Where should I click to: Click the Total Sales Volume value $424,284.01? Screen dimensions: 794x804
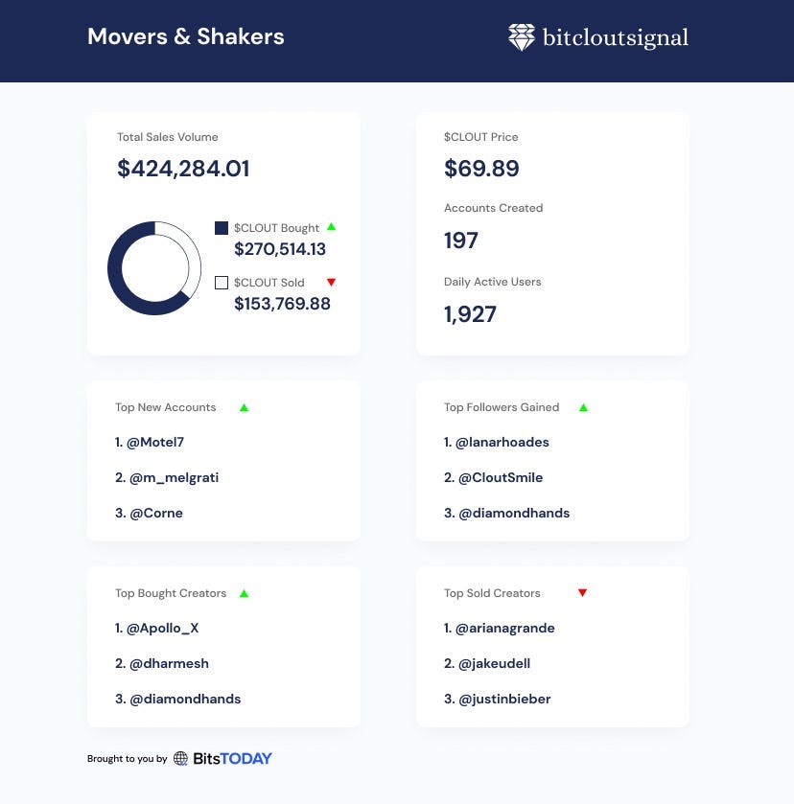click(183, 169)
